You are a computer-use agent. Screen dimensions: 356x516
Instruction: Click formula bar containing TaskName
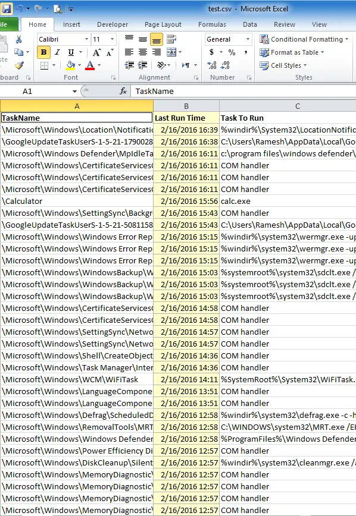tap(243, 91)
